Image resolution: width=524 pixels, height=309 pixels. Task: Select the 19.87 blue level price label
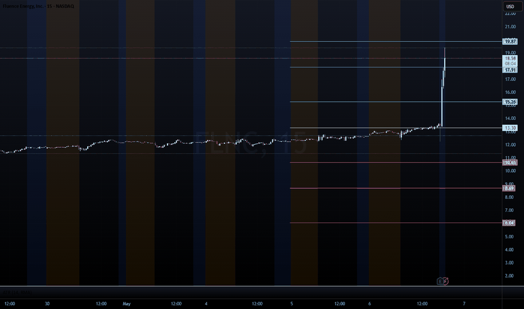(510, 42)
